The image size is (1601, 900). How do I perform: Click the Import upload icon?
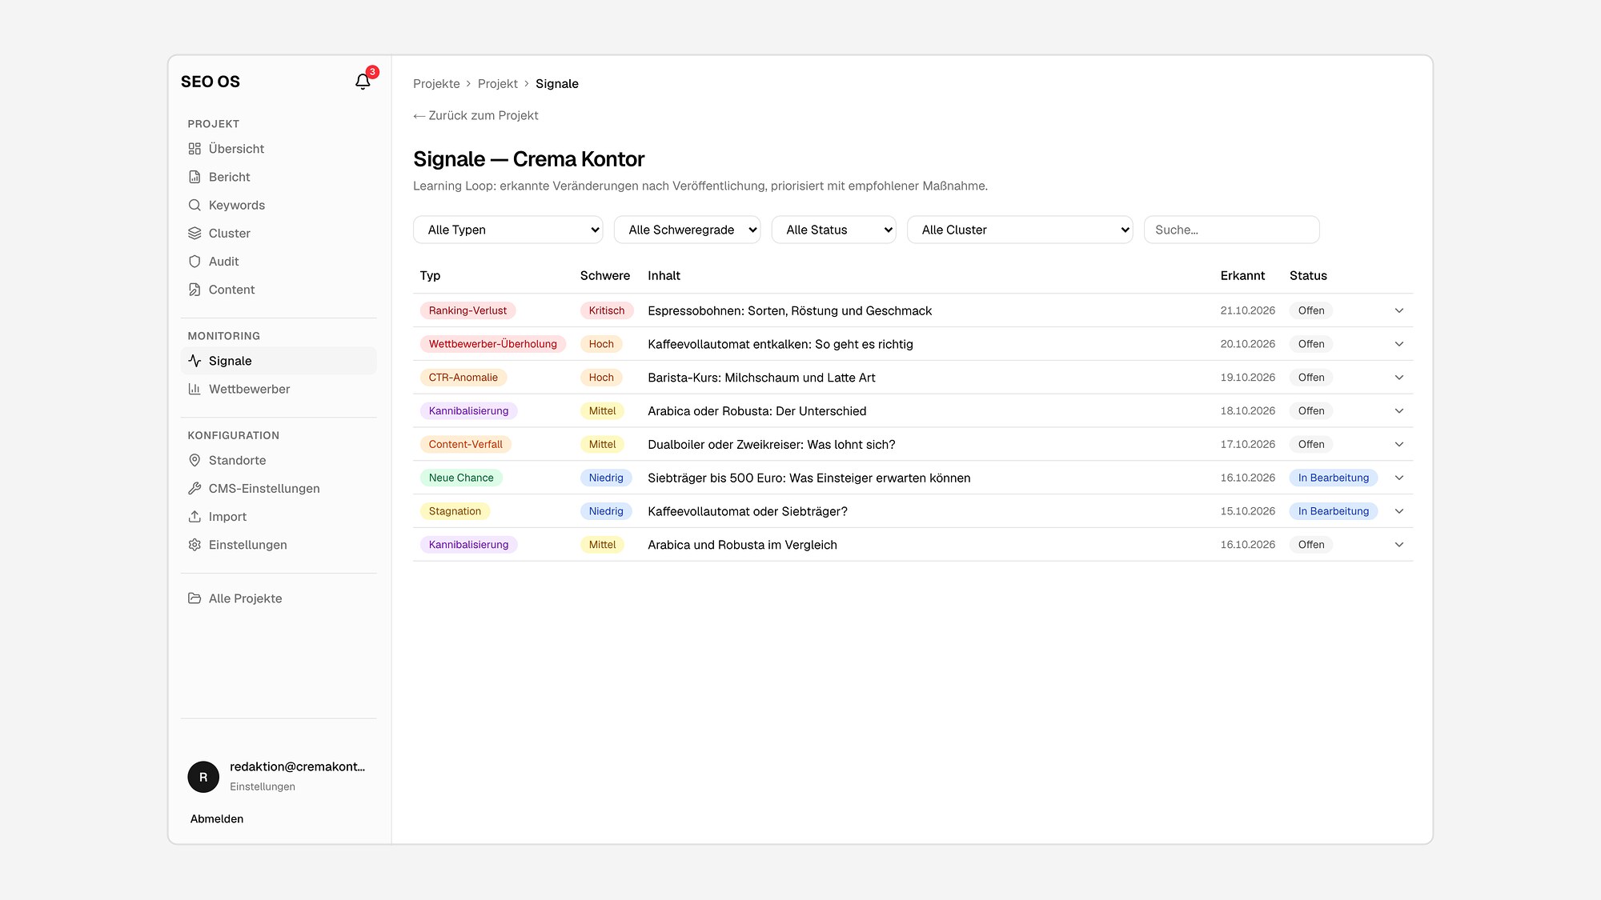click(195, 517)
